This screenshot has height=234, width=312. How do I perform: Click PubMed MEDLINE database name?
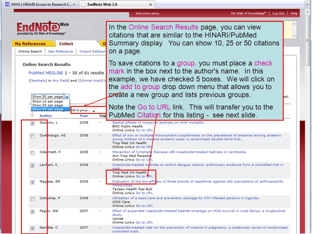click(46, 73)
